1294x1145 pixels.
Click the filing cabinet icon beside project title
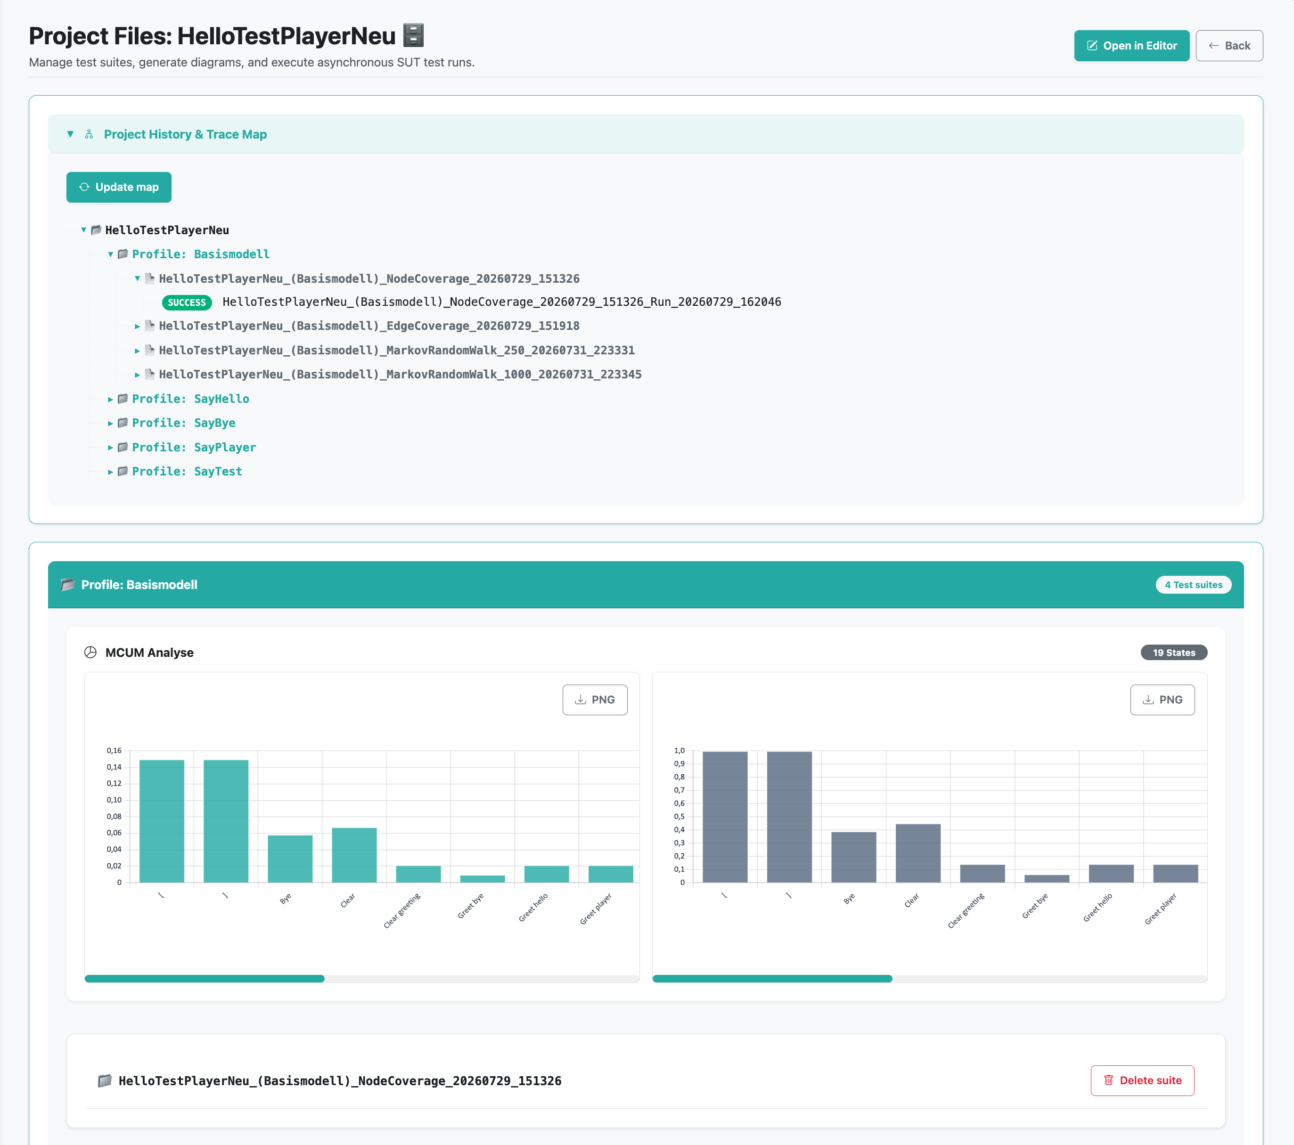[413, 35]
